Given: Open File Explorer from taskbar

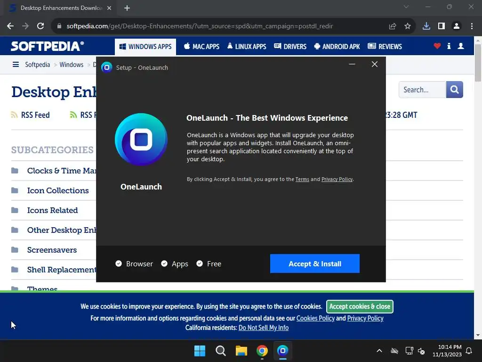Looking at the screenshot, I should 241,351.
